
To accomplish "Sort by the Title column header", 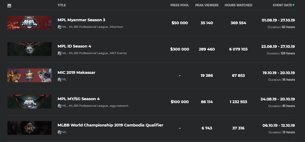I will pos(62,5).
